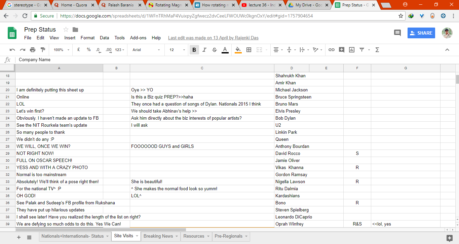Click the Filter funnel icon
This screenshot has width=459, height=244.
coord(362,50)
